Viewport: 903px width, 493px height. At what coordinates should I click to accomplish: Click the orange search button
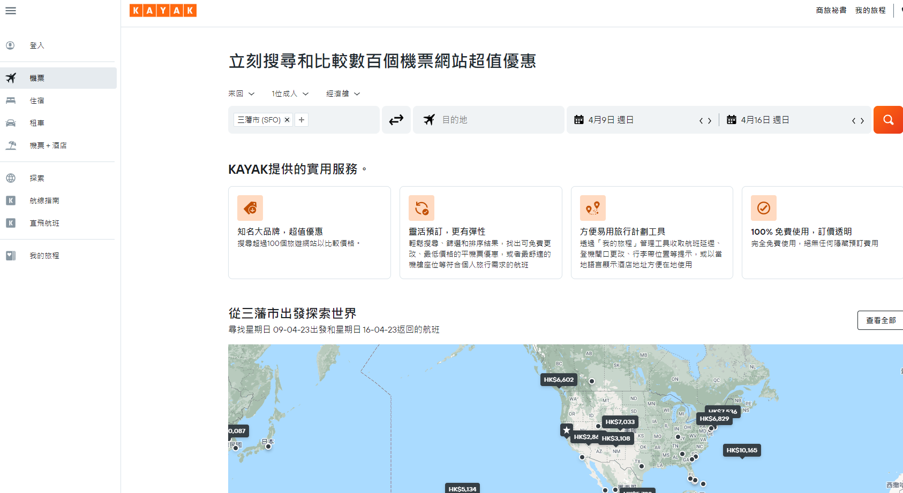pyautogui.click(x=887, y=120)
